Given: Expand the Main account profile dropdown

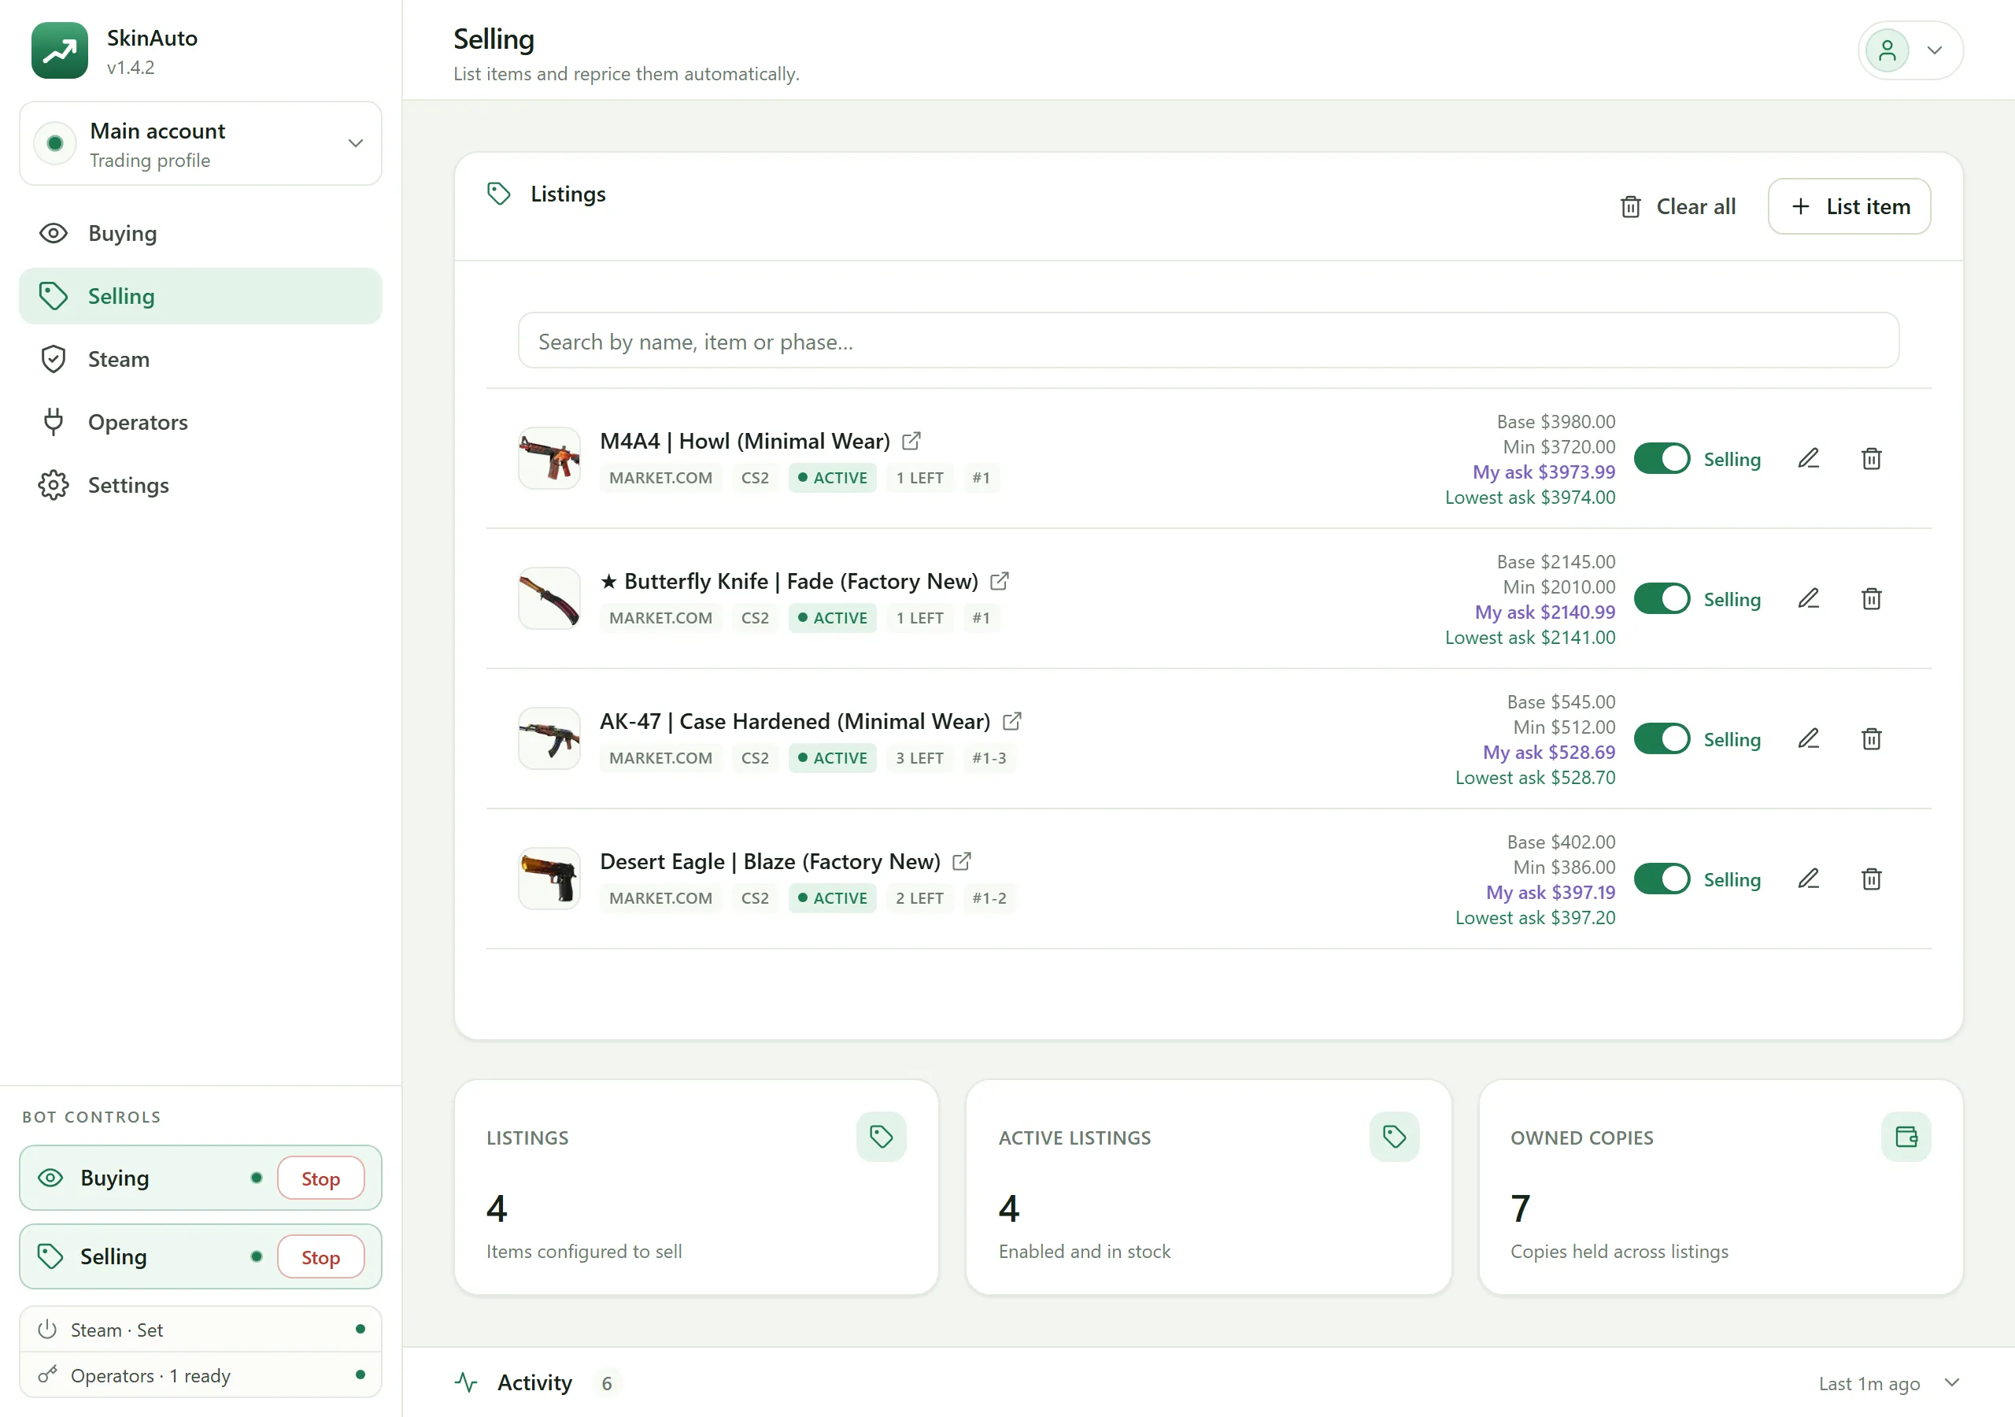Looking at the screenshot, I should pyautogui.click(x=200, y=144).
